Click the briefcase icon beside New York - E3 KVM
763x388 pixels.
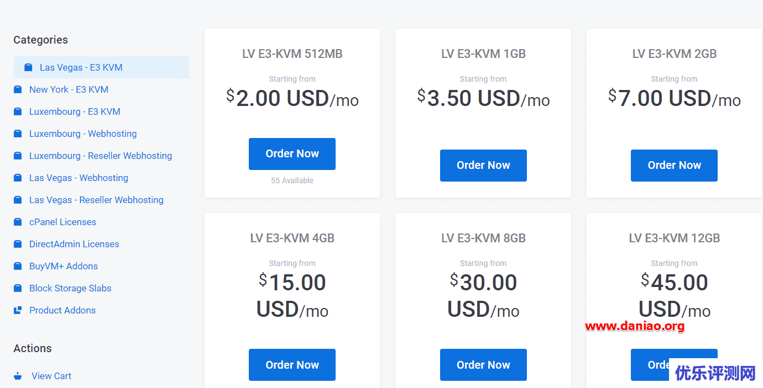(17, 89)
